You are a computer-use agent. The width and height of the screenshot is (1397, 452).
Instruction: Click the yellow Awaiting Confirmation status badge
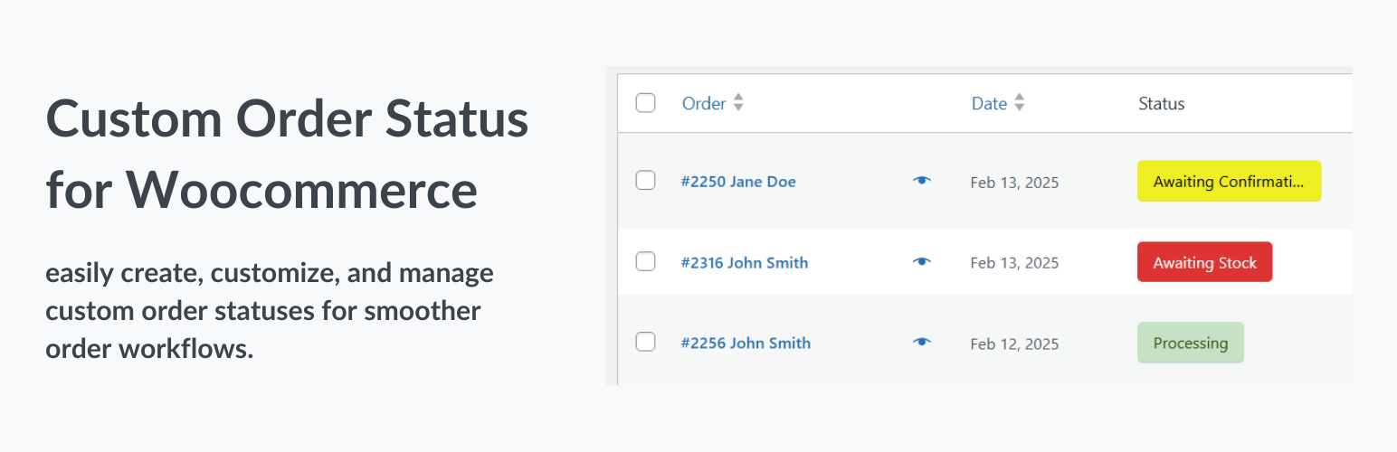[1229, 182]
